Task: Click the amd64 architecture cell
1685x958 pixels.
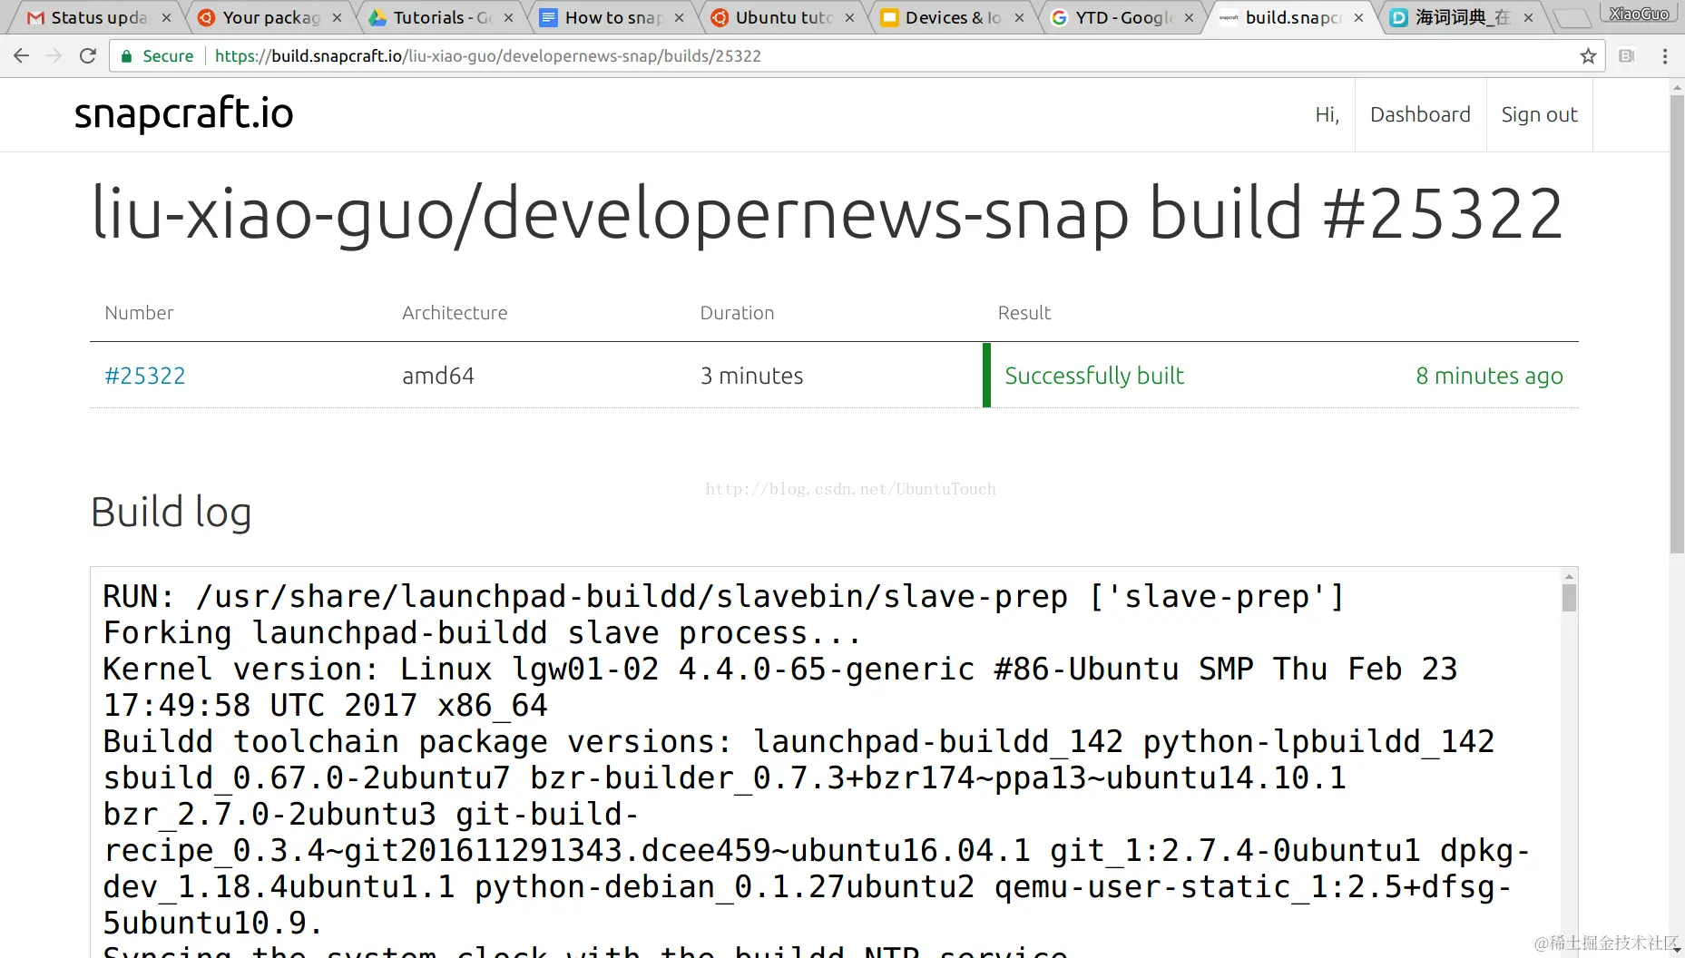Action: (x=438, y=376)
